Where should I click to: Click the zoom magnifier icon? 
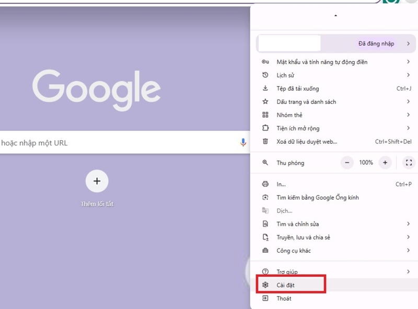(x=265, y=163)
